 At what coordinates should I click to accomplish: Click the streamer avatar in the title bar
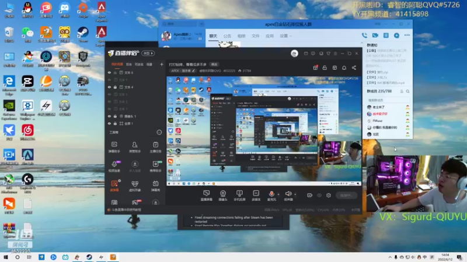point(294,53)
